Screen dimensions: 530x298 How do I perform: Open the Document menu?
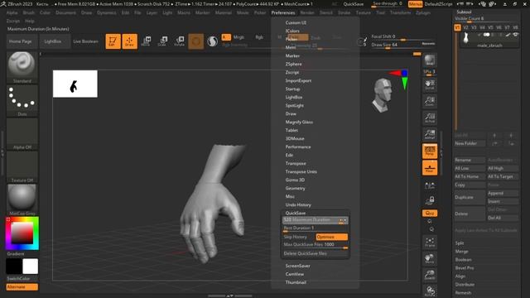point(66,12)
